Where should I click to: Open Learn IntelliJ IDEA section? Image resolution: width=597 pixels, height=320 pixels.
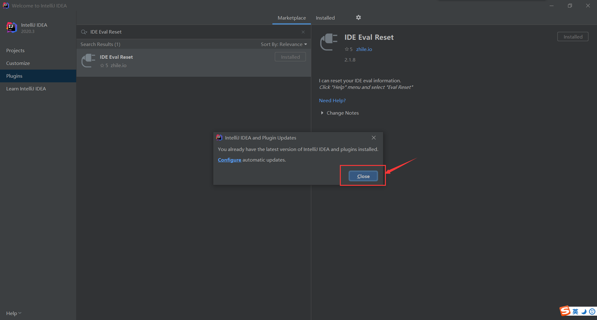coord(38,89)
